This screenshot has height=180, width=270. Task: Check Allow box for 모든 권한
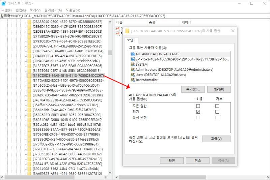point(198,106)
